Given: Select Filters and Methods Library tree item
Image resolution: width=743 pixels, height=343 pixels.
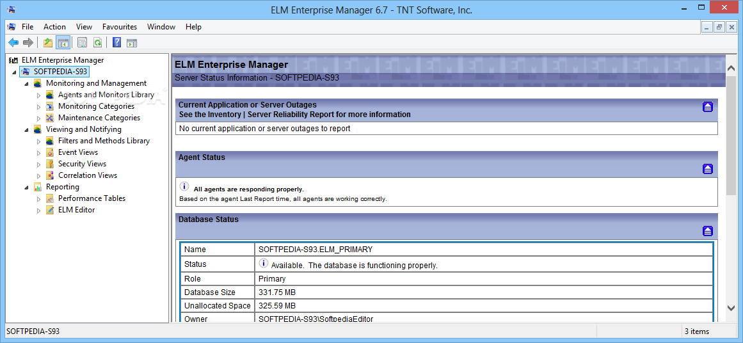Looking at the screenshot, I should pyautogui.click(x=104, y=141).
